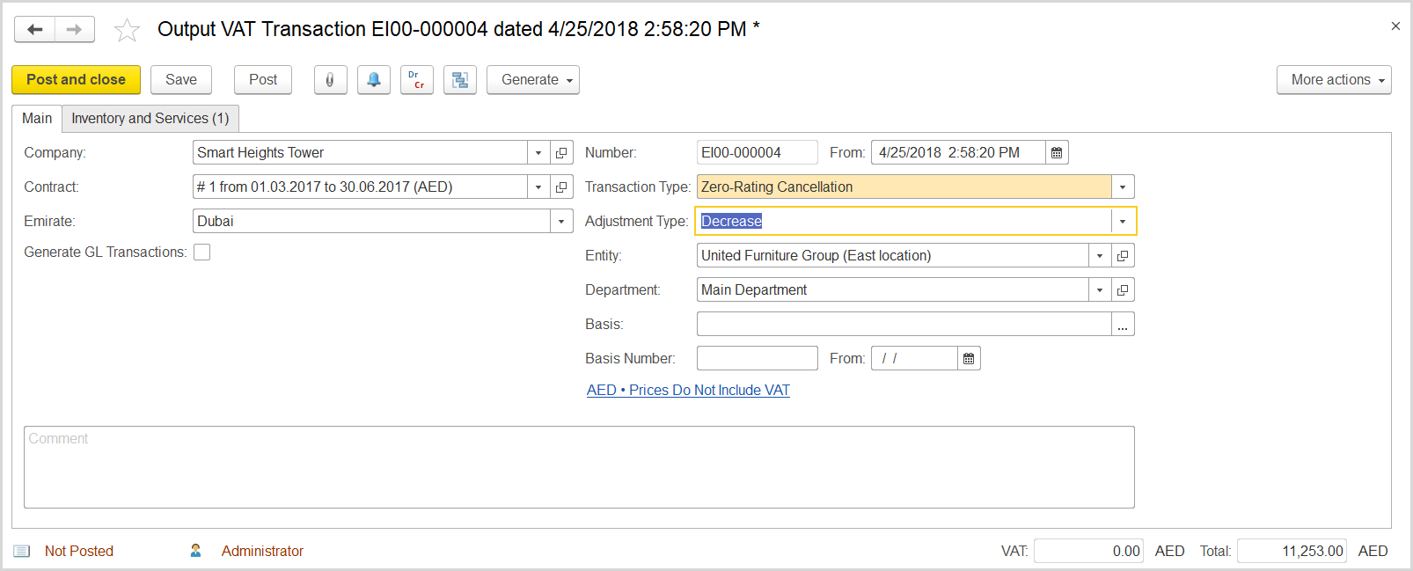The image size is (1413, 571).
Task: Click the Not Posted status icon
Action: pyautogui.click(x=22, y=551)
